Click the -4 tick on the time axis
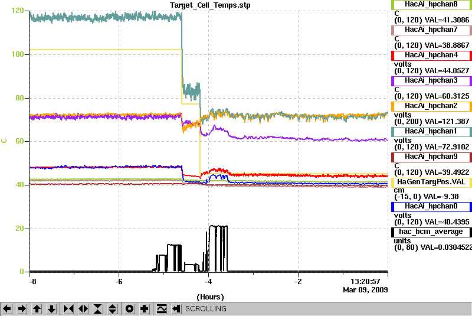Image resolution: width=472 pixels, height=316 pixels. pyautogui.click(x=208, y=282)
